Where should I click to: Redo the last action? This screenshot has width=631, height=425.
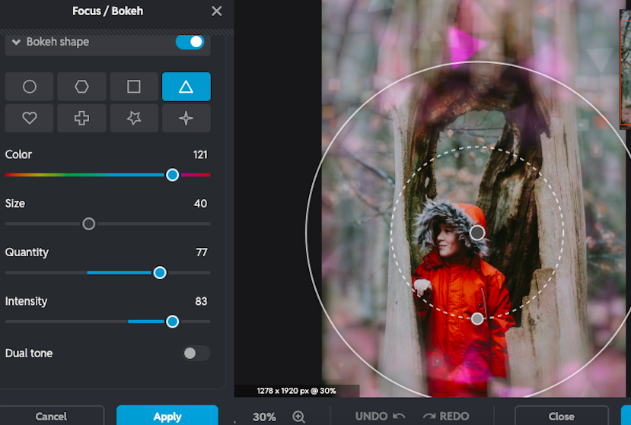[x=446, y=417]
